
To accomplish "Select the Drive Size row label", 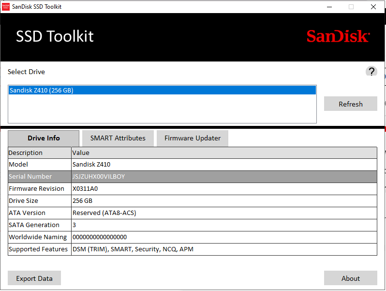I will (40, 200).
